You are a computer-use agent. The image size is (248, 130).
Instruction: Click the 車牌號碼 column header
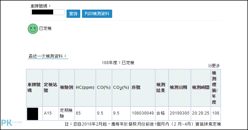click(35, 88)
